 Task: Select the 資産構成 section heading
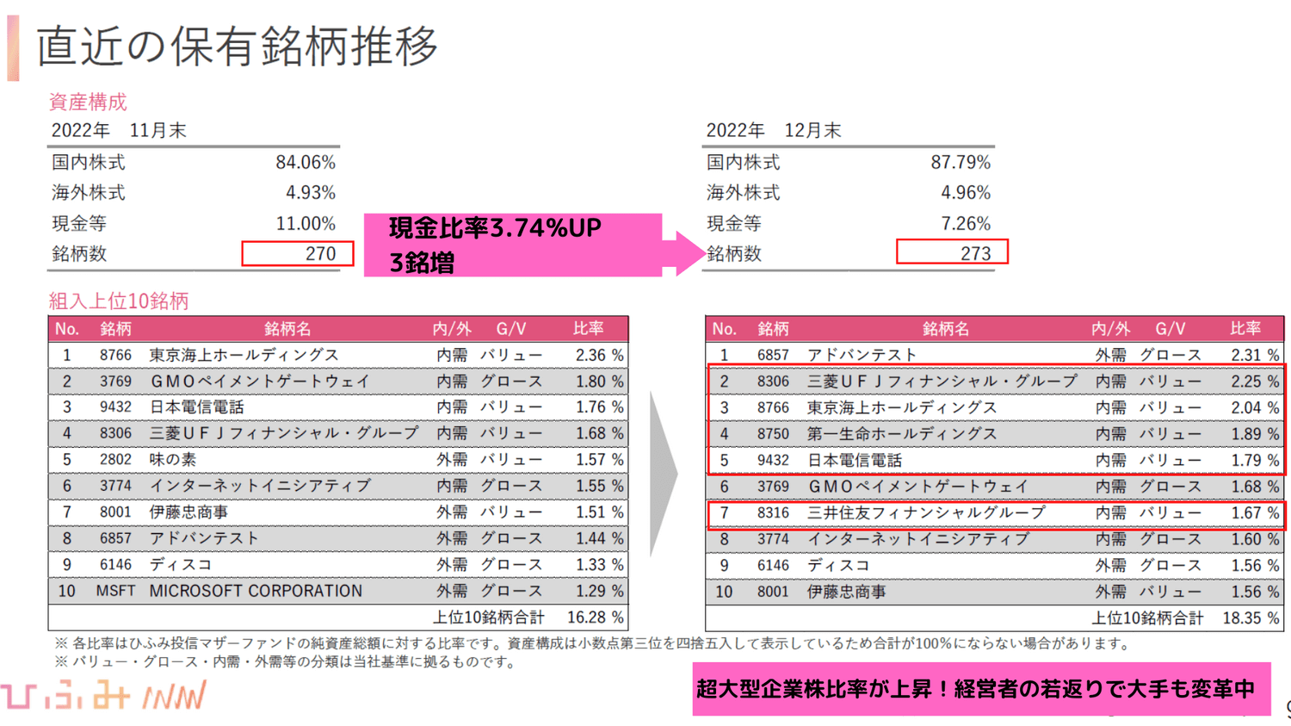click(x=88, y=102)
